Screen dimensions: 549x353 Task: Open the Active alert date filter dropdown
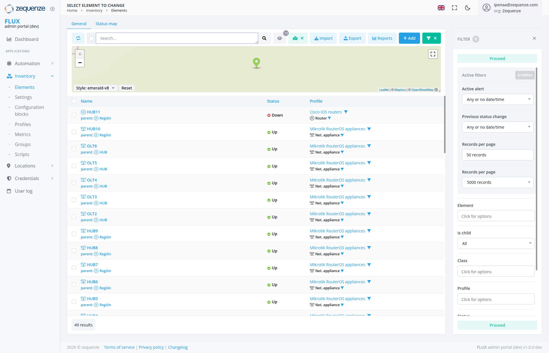point(497,99)
